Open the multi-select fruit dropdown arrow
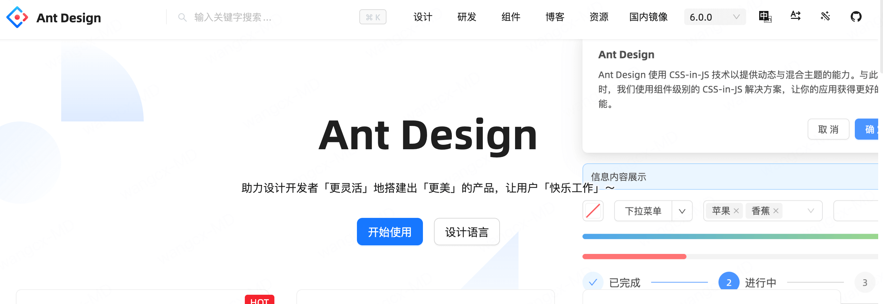 [x=811, y=211]
